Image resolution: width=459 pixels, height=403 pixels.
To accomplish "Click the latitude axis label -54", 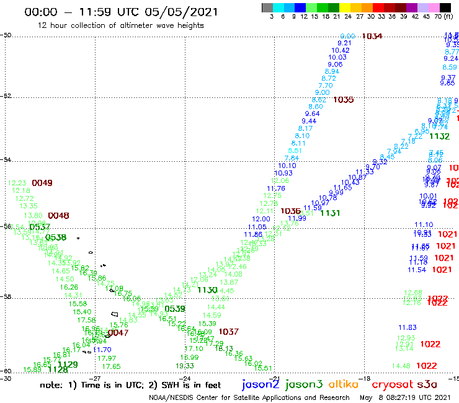I will (6, 160).
